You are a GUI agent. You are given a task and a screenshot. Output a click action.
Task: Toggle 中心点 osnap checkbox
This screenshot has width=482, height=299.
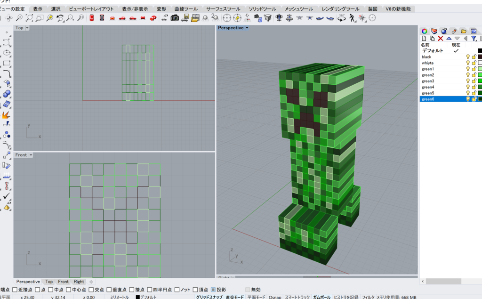click(x=69, y=290)
